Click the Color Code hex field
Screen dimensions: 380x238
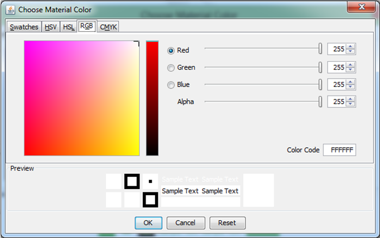tap(339, 150)
